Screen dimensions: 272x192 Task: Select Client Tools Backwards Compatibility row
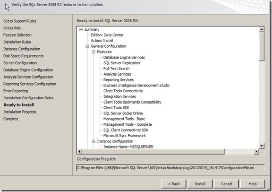[x=132, y=102]
